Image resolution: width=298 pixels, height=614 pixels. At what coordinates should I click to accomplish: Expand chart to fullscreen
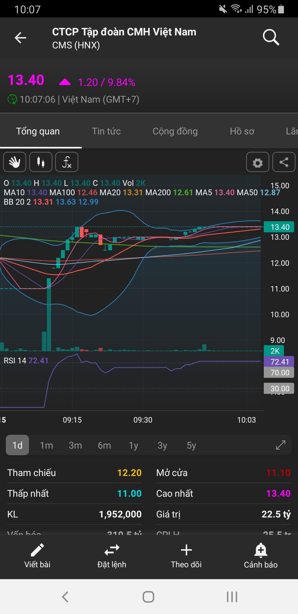(x=281, y=445)
